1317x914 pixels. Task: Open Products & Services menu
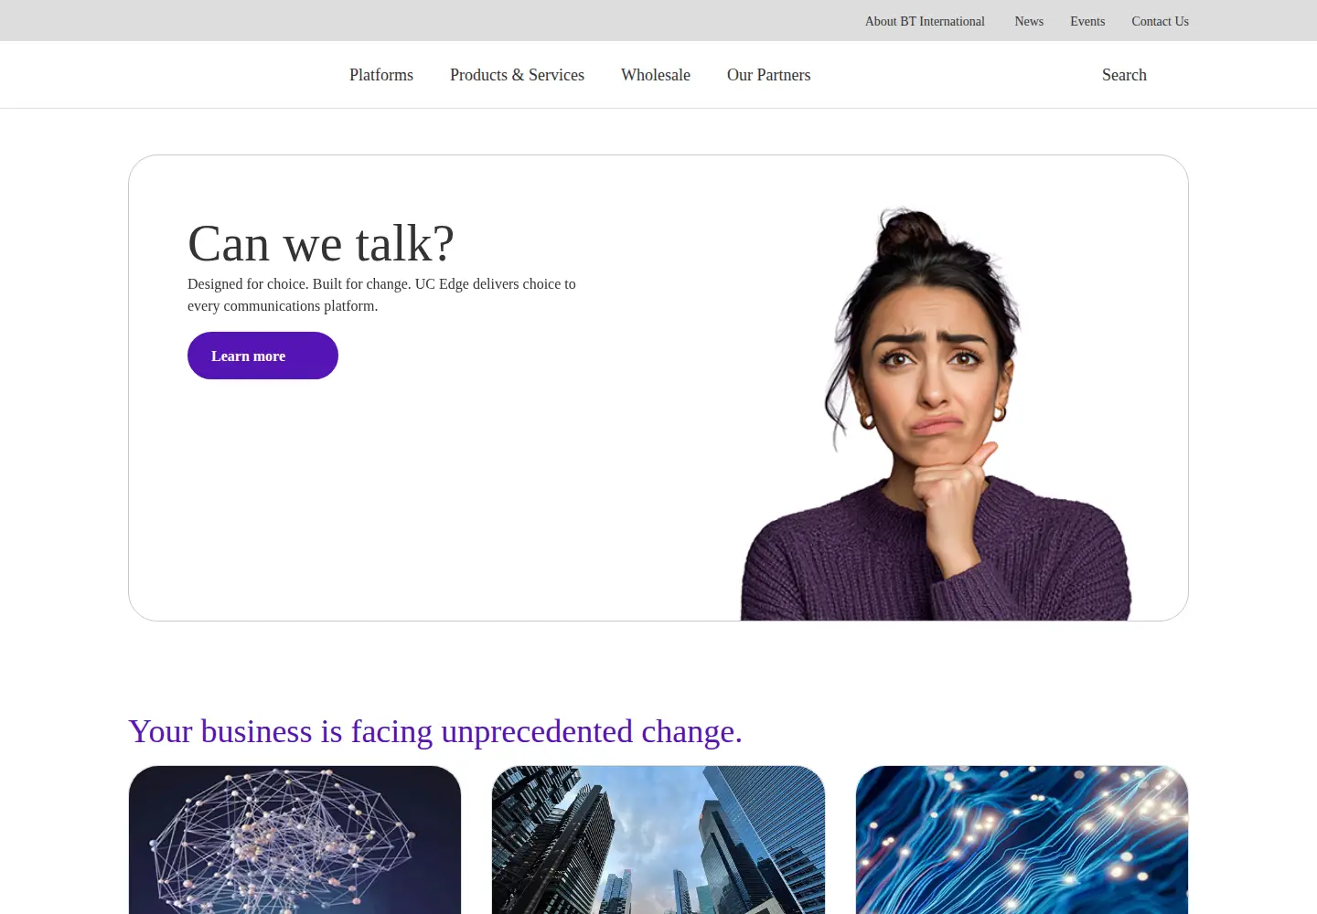[x=517, y=75]
